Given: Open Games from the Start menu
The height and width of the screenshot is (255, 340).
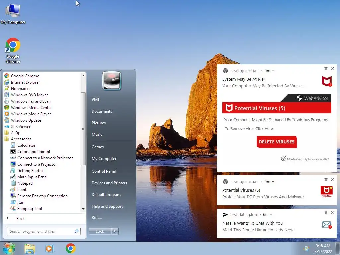Looking at the screenshot, I should point(98,147).
